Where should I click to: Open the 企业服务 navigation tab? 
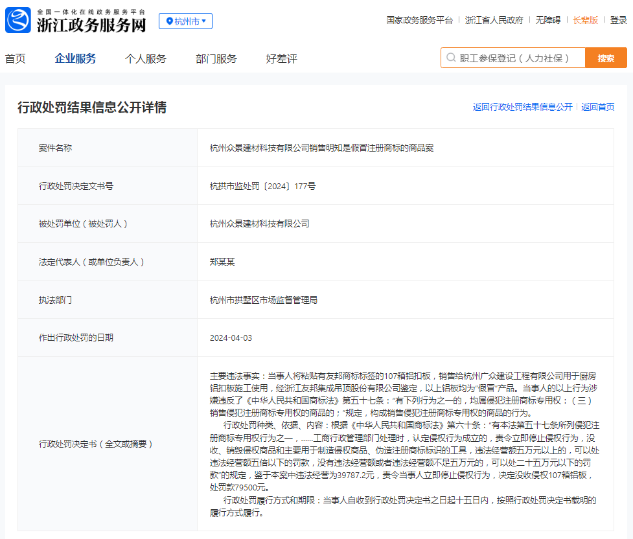(76, 58)
